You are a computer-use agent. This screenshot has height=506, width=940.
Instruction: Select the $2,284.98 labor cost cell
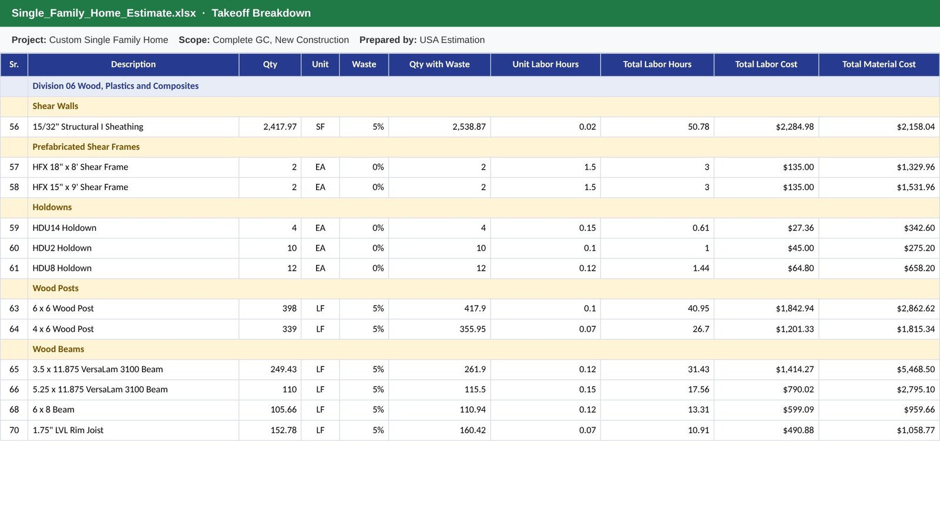point(766,127)
